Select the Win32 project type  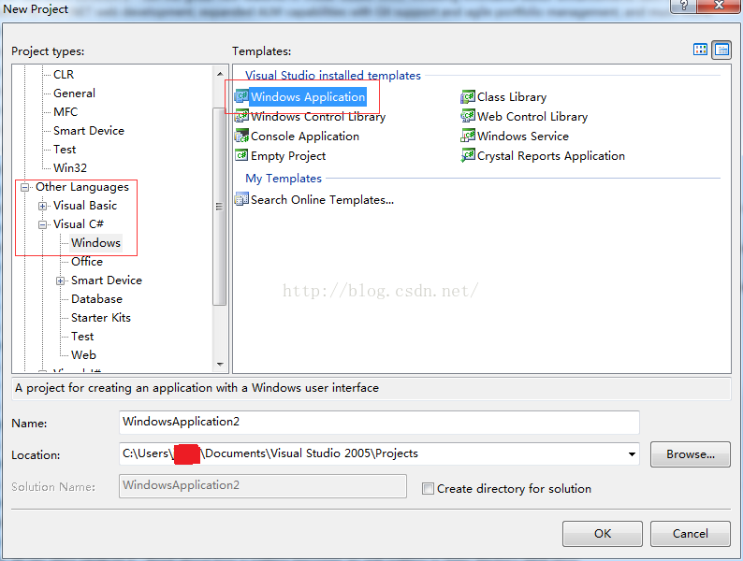[70, 168]
